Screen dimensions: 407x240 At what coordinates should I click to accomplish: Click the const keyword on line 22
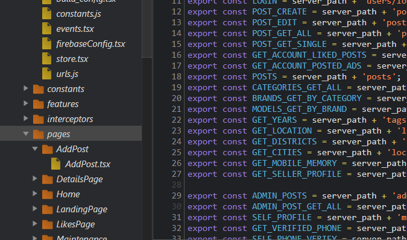[x=235, y=121]
